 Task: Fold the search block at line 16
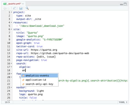coord(12,63)
